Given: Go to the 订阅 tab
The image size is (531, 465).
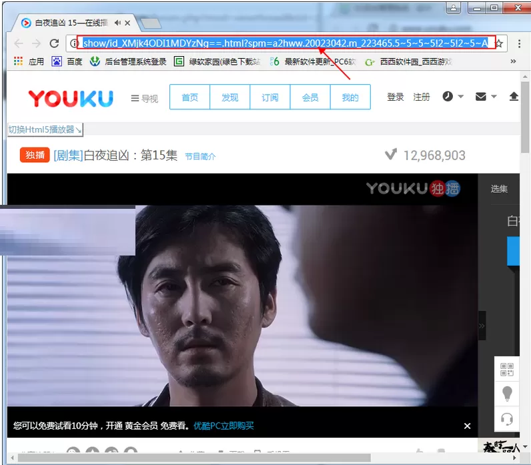Looking at the screenshot, I should tap(270, 97).
